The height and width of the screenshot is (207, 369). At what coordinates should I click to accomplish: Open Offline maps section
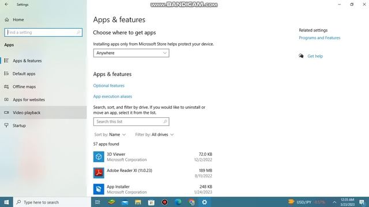pos(43,87)
